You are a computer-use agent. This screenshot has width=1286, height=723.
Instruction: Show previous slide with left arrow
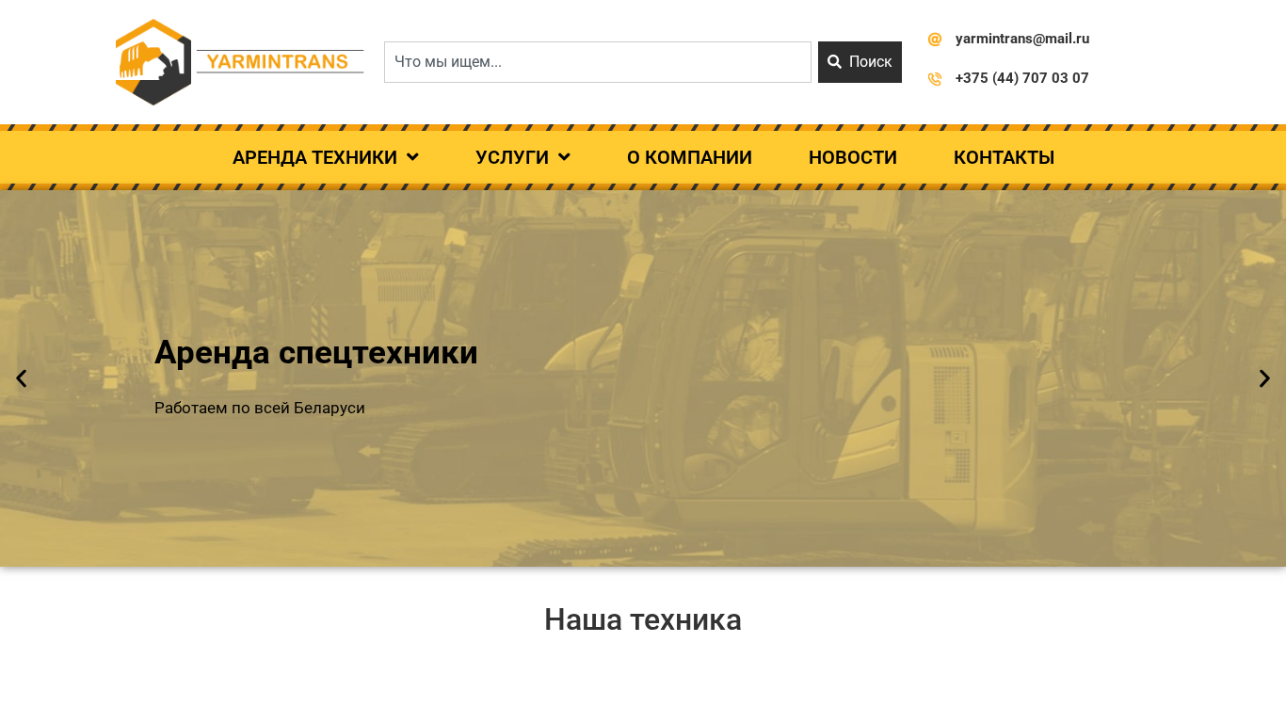tap(21, 378)
